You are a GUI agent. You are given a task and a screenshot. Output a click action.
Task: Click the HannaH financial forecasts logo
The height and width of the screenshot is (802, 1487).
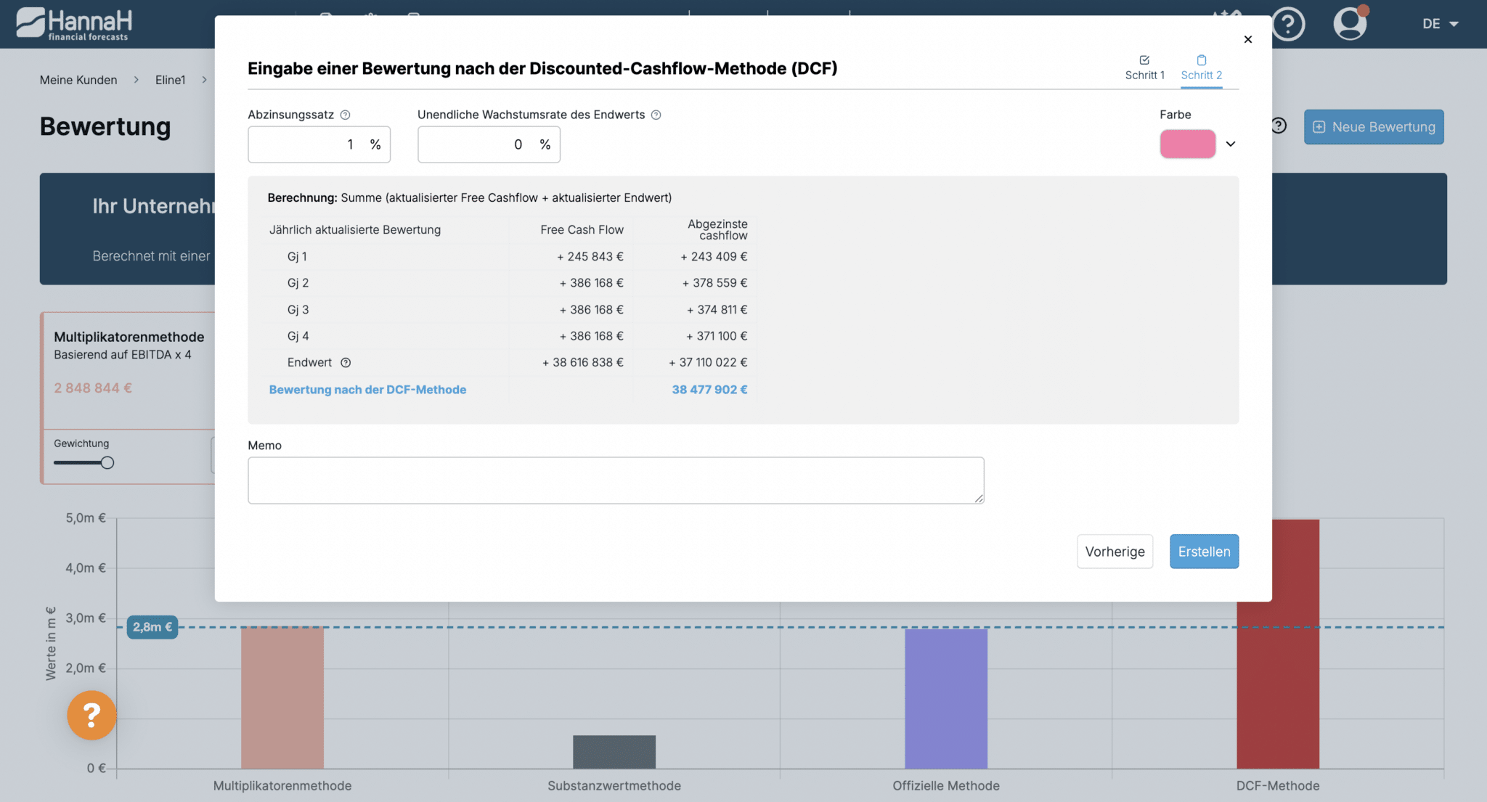click(74, 24)
